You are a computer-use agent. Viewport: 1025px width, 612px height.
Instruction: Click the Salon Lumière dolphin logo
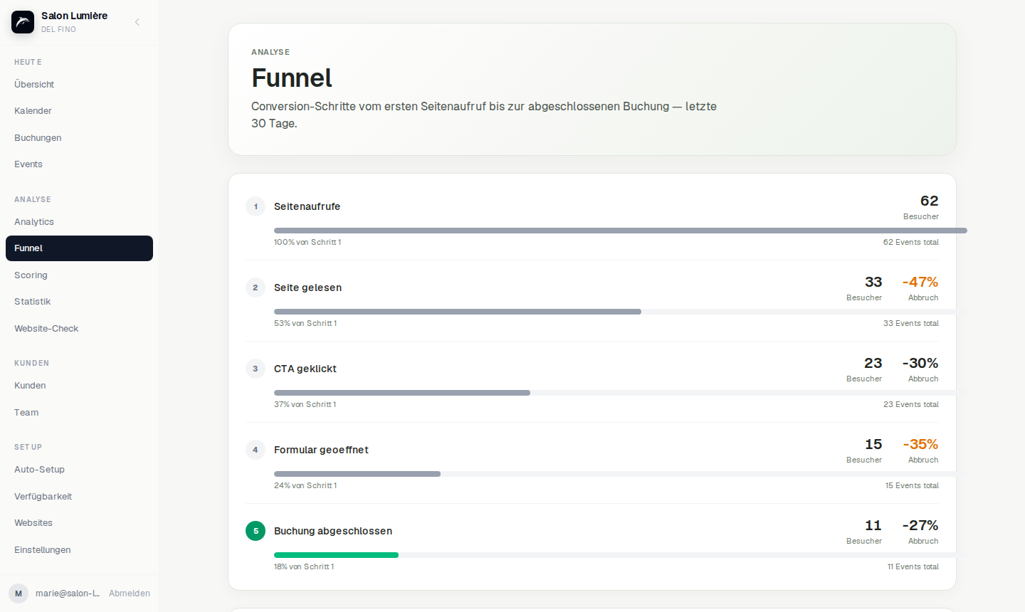tap(23, 22)
